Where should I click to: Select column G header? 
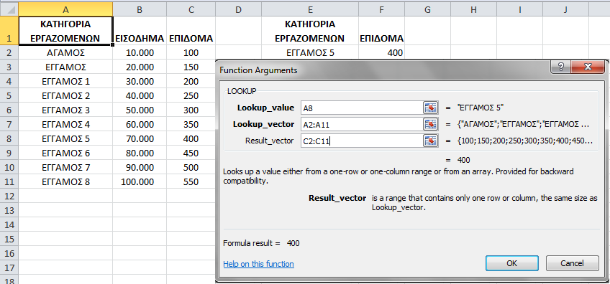(427, 10)
